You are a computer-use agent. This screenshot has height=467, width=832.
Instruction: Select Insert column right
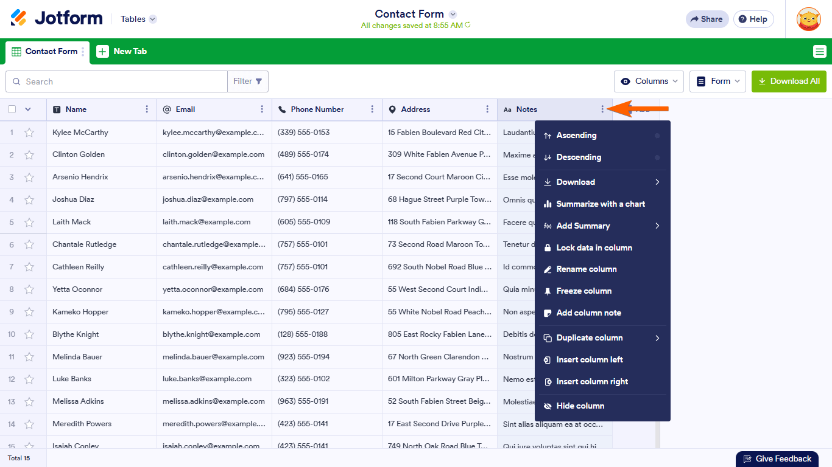602,381
